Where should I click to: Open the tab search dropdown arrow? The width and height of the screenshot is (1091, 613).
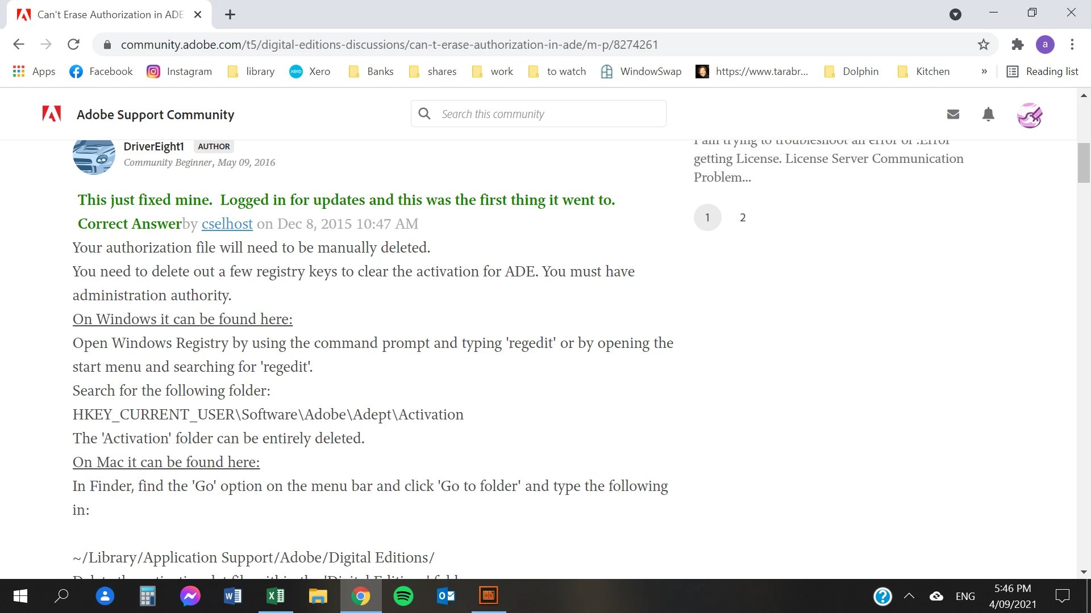pyautogui.click(x=955, y=14)
